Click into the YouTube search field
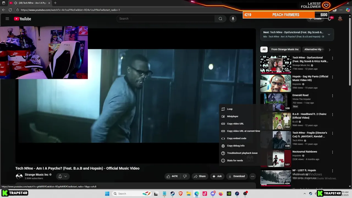The width and height of the screenshot is (352, 198). (166, 19)
